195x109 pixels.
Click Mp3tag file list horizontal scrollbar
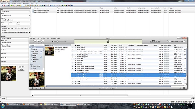[x=81, y=96]
